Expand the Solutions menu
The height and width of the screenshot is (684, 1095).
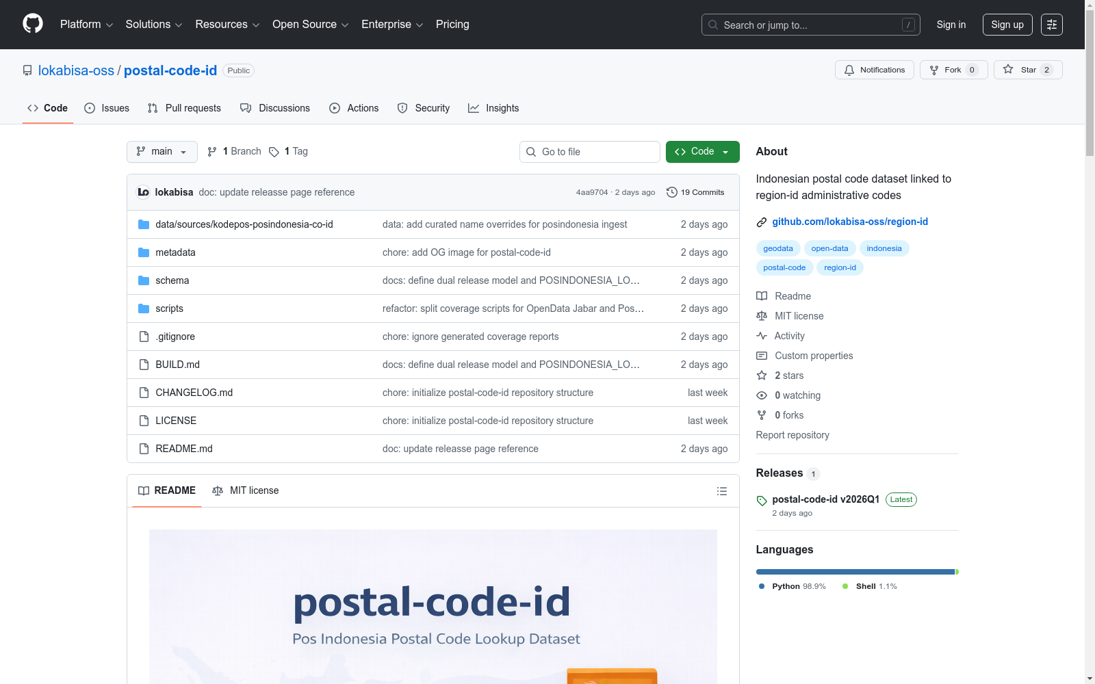tap(154, 25)
